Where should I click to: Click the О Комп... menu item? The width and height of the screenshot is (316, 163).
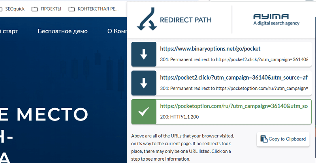[x=117, y=31]
